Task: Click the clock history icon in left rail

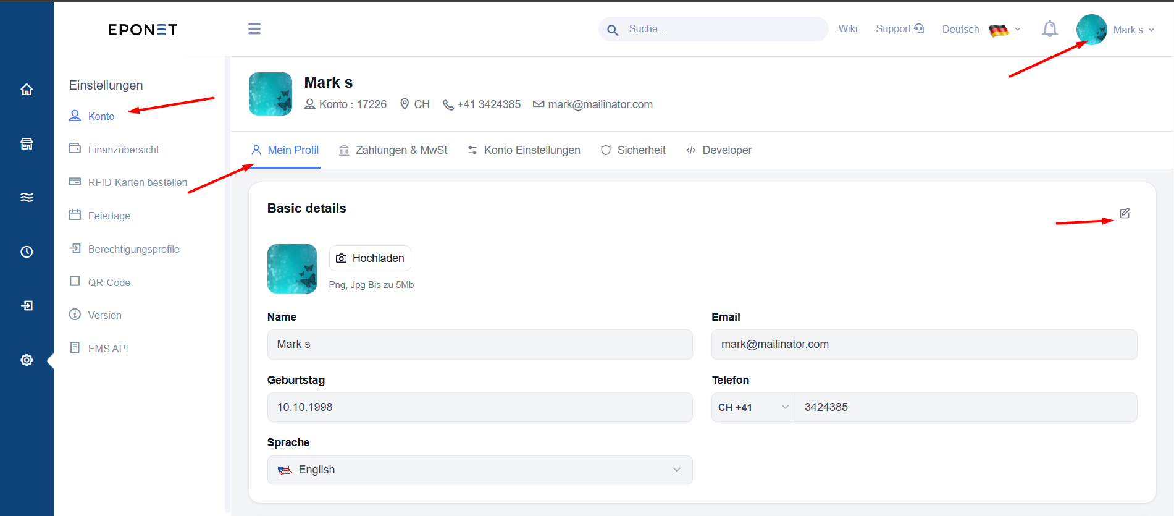Action: [x=27, y=252]
